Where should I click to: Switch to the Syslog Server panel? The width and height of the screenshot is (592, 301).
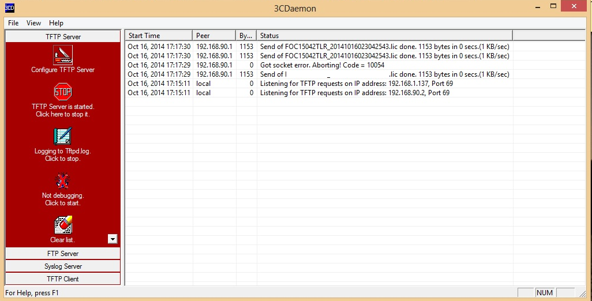(x=63, y=266)
